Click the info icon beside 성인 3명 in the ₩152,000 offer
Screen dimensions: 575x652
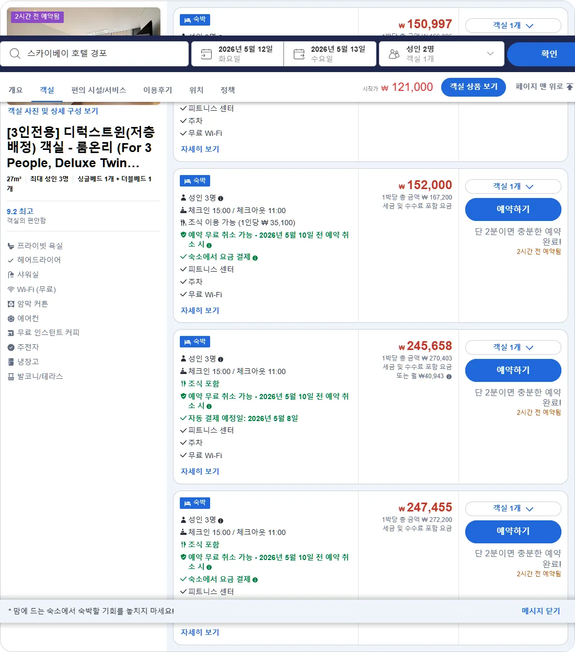[x=221, y=199]
